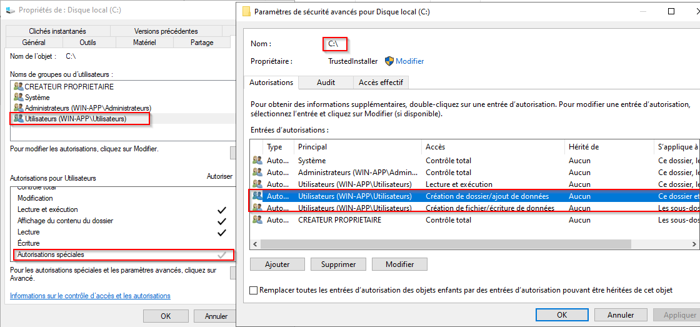Click the Modifier button below the entries list
700x327 pixels.
coord(399,264)
